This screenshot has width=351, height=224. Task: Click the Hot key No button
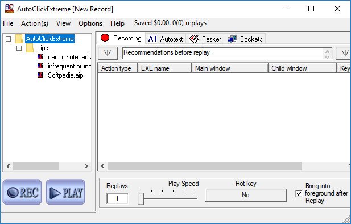point(246,195)
